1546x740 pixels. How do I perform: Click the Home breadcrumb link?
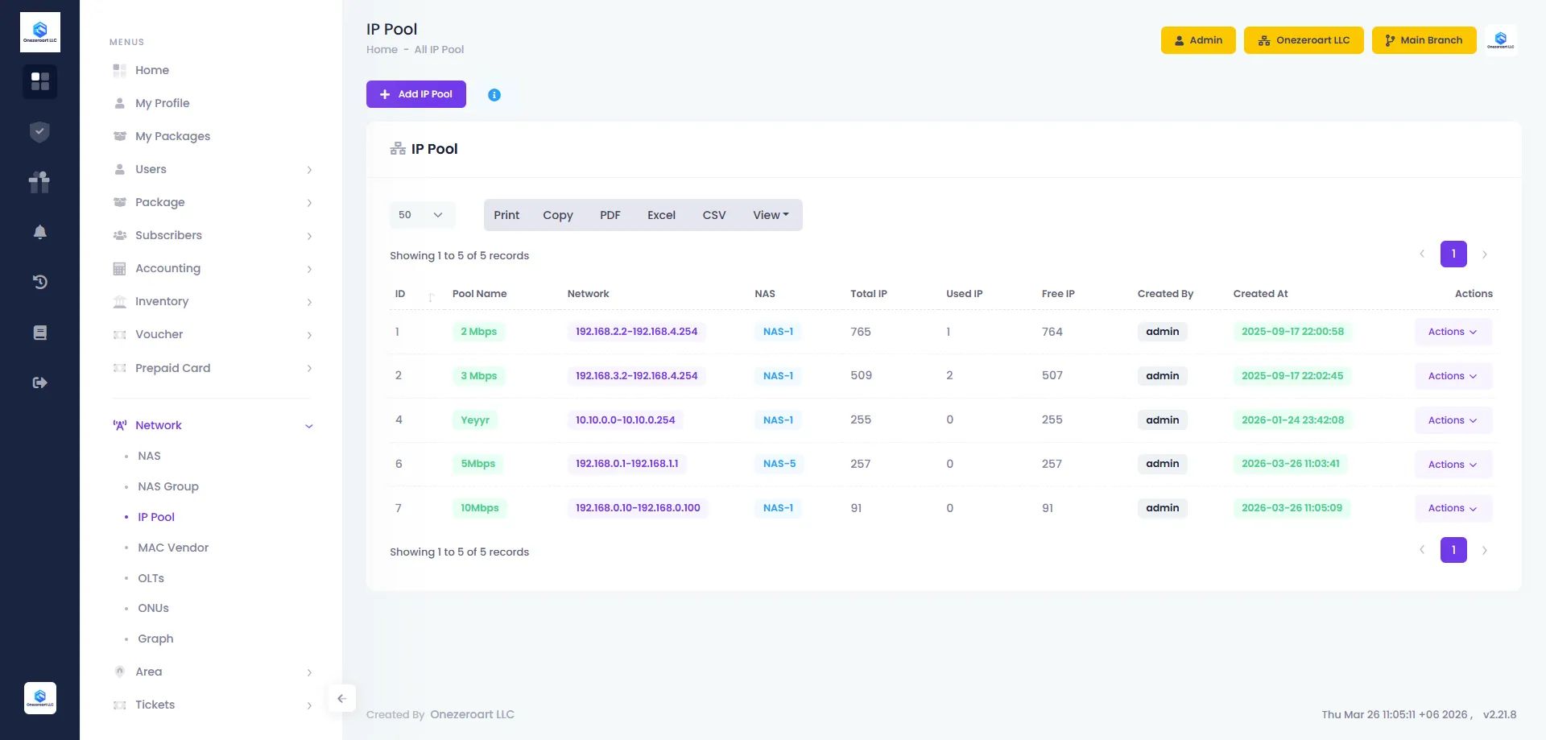click(382, 49)
